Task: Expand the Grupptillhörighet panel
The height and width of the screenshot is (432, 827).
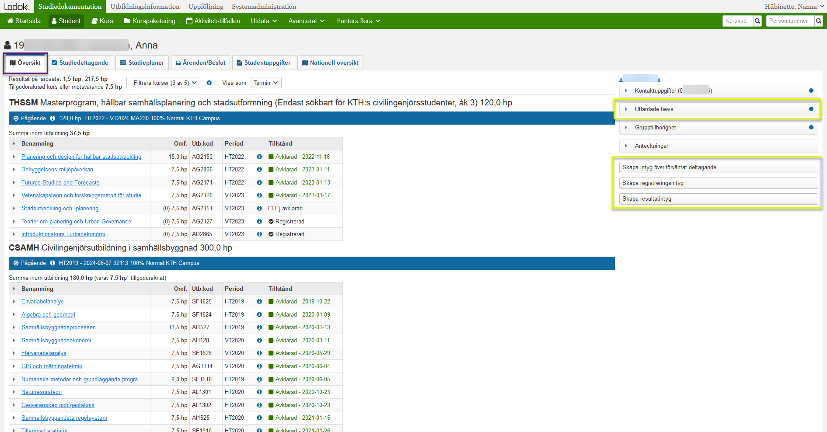Action: (719, 127)
